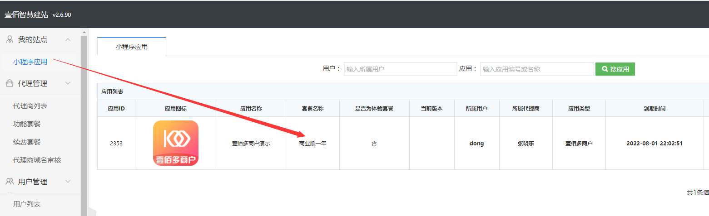Click the green 搜应用 button

(615, 69)
